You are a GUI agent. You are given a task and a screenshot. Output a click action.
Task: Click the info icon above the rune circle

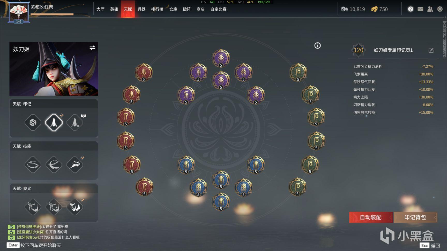[x=317, y=46]
